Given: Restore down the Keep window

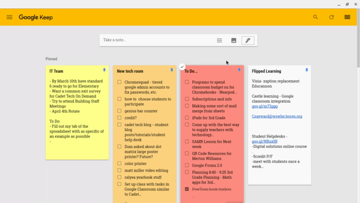Looking at the screenshot, I should click(x=347, y=4).
